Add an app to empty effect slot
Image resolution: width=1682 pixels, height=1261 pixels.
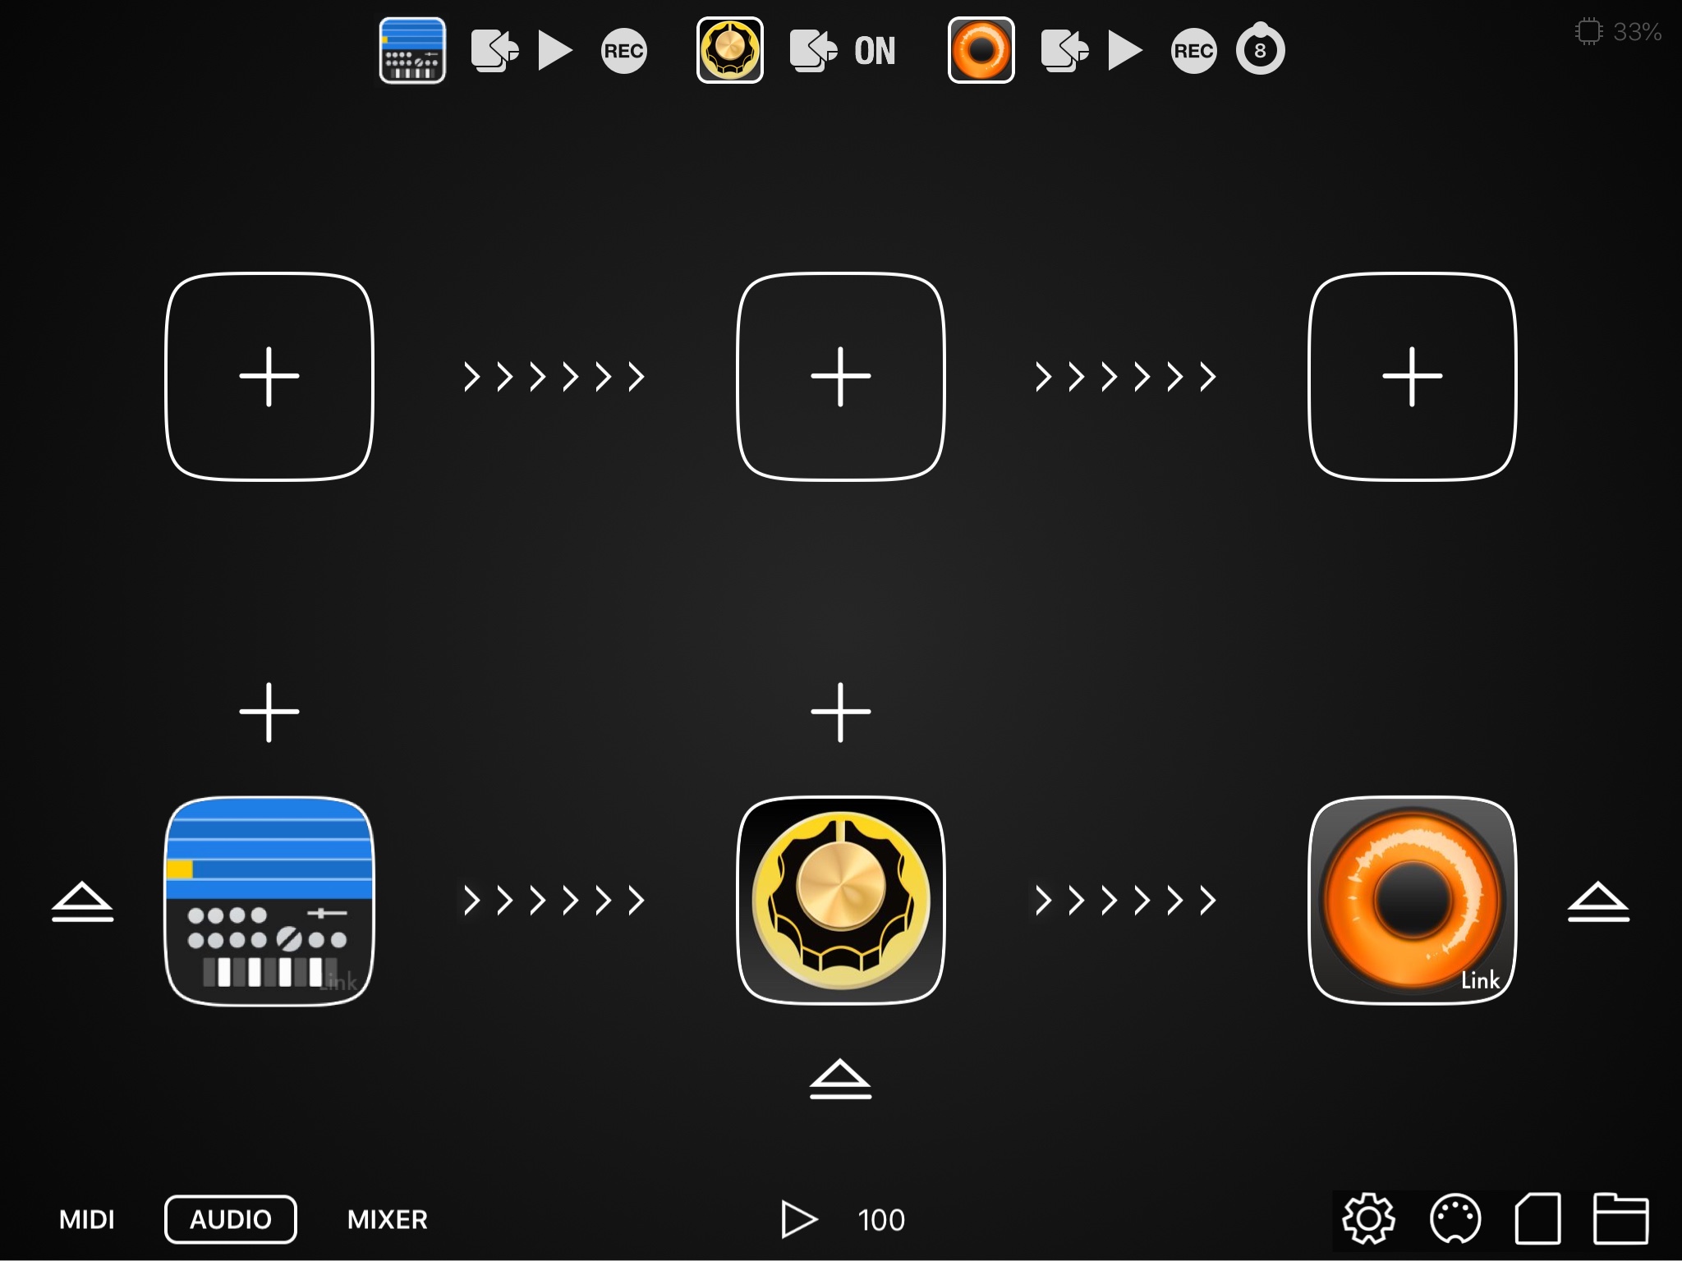841,376
